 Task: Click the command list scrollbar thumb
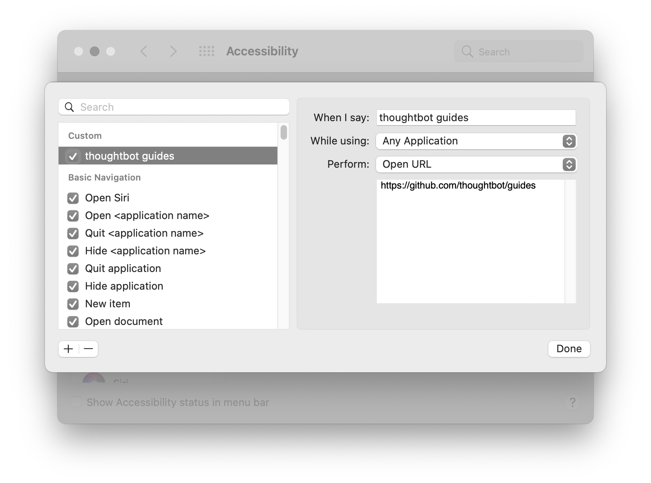tap(284, 132)
